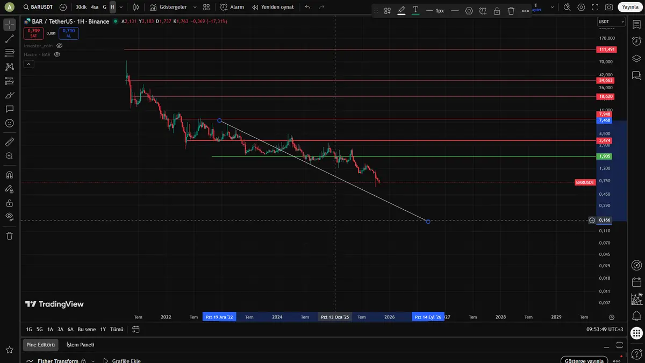
Task: Add symbol with the plus circle icon
Action: tap(63, 8)
